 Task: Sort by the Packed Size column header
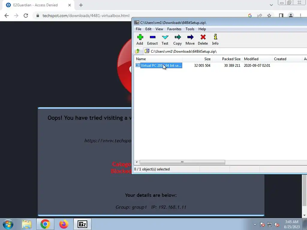click(227, 59)
